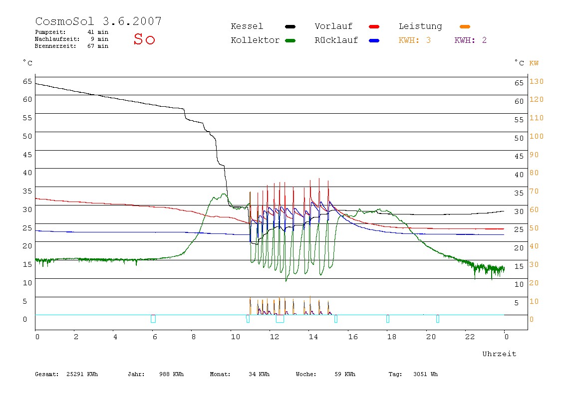
Task: Click the hour "12" label on time axis
Action: pos(275,337)
